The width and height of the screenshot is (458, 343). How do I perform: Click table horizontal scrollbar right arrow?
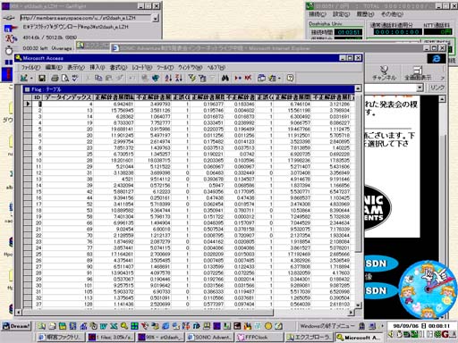(352, 313)
